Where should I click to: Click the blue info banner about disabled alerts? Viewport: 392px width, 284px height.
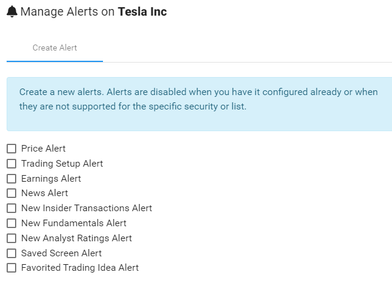[x=199, y=104]
